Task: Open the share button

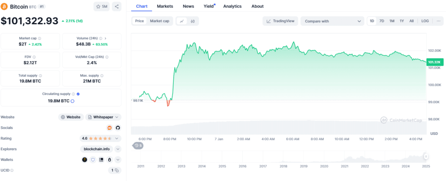Action: point(117,7)
